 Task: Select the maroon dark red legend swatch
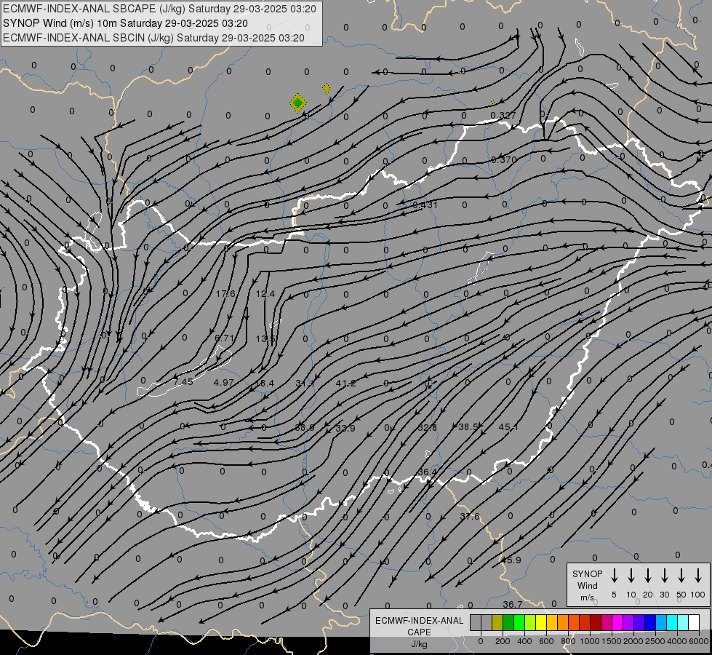tap(596, 622)
